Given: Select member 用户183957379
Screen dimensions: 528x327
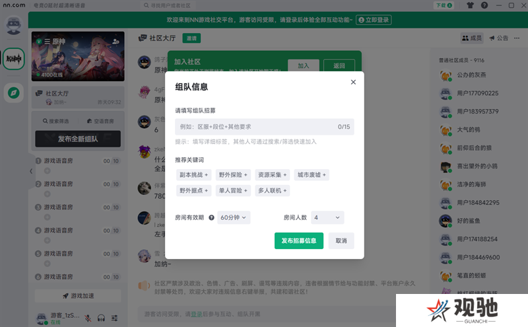Looking at the screenshot, I should tap(478, 112).
